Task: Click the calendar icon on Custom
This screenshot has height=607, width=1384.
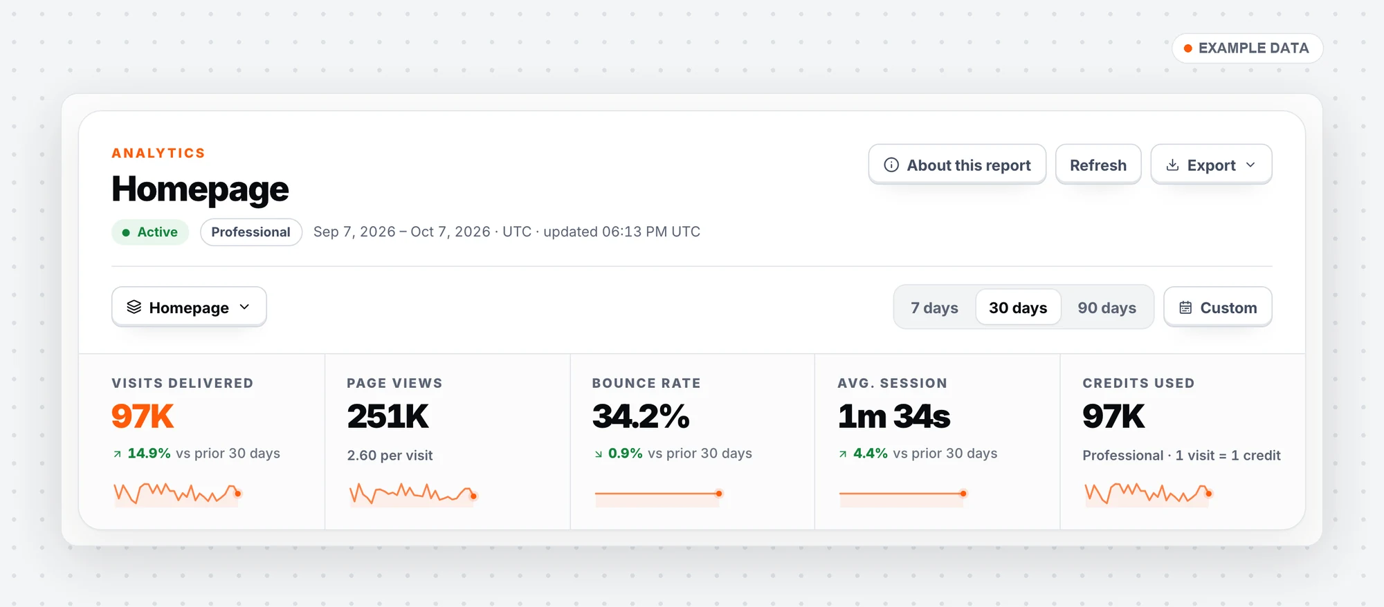Action: click(1185, 308)
